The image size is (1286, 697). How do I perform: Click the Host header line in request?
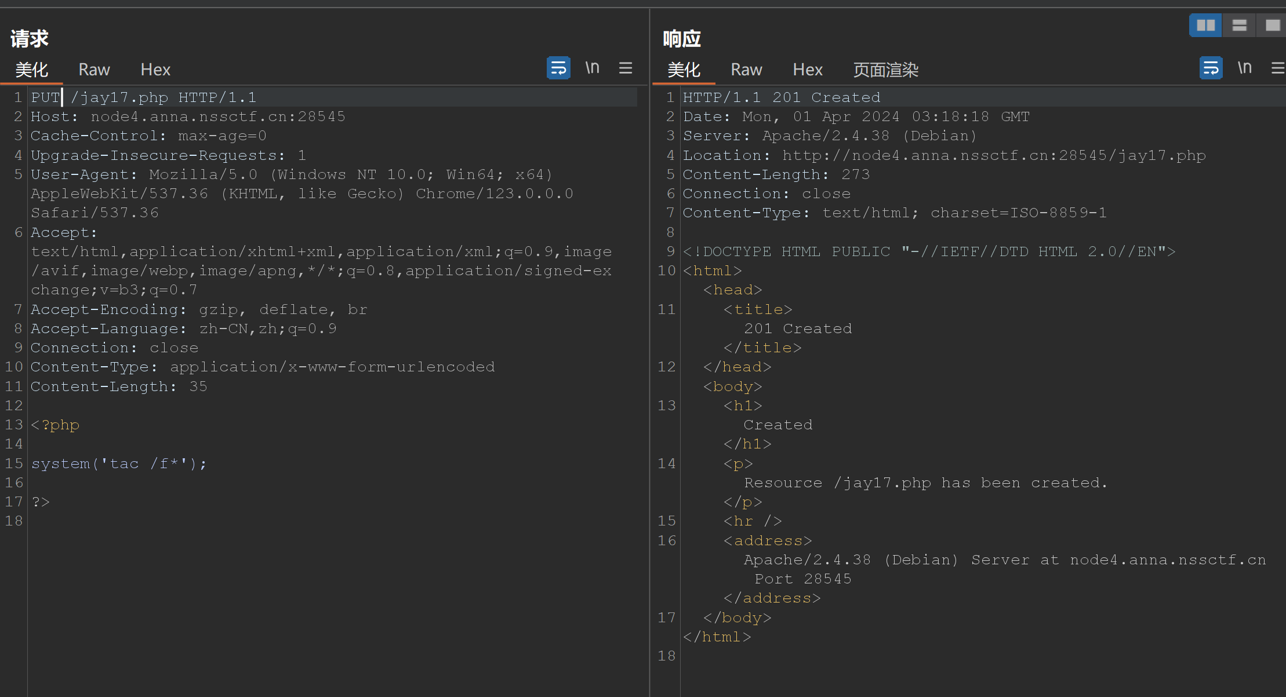188,116
